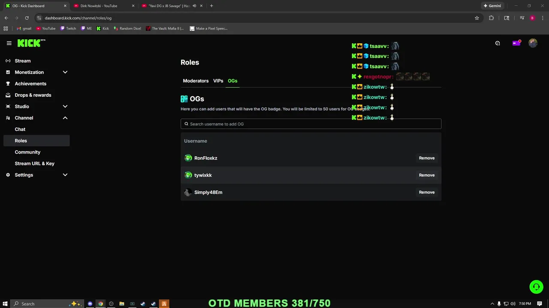
Task: Open Drops & rewards page
Action: 33,95
